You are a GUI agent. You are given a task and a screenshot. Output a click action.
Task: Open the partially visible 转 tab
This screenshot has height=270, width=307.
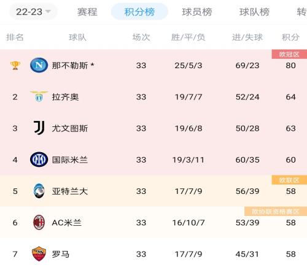coord(301,12)
